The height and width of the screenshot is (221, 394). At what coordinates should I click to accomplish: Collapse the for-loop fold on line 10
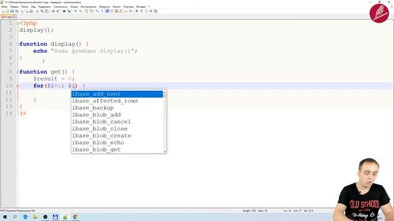pos(18,86)
